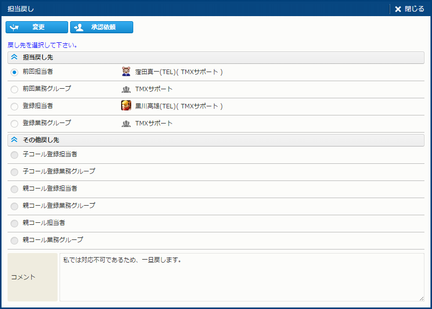Select the 前回業務グループ radio button
The image size is (432, 309).
(x=14, y=89)
